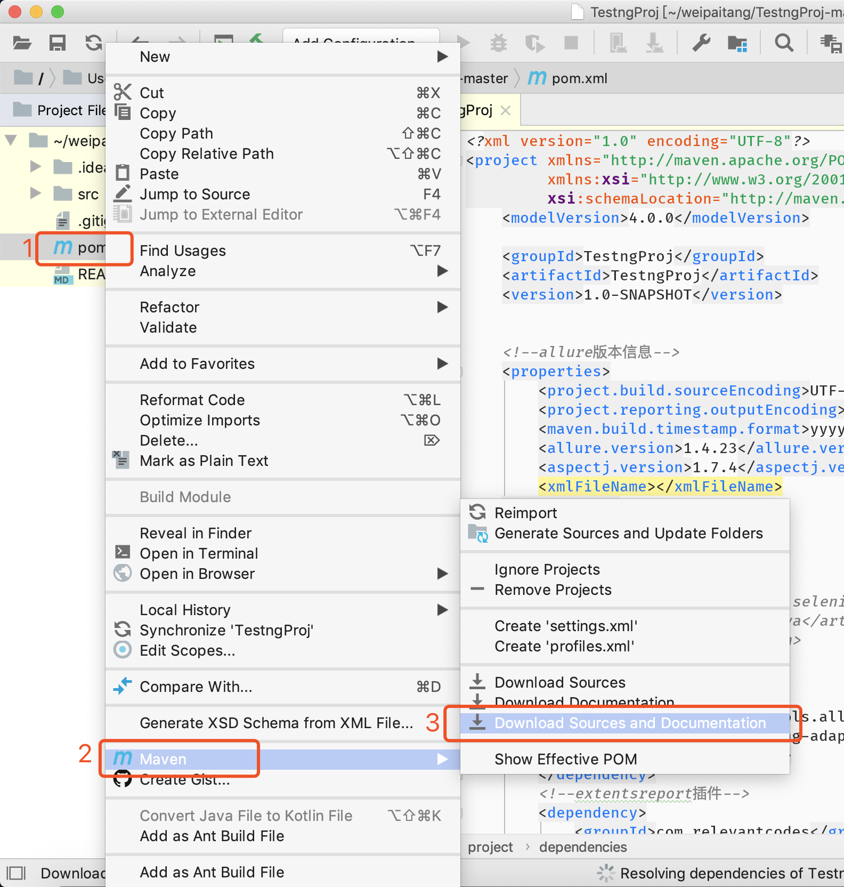Open Settings via the wrench icon
Viewport: 844px width, 887px height.
(x=701, y=43)
